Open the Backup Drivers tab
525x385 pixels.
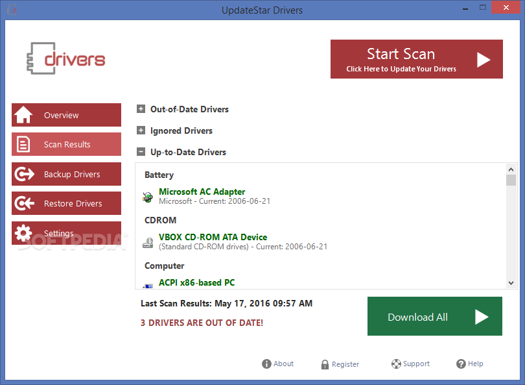point(66,174)
